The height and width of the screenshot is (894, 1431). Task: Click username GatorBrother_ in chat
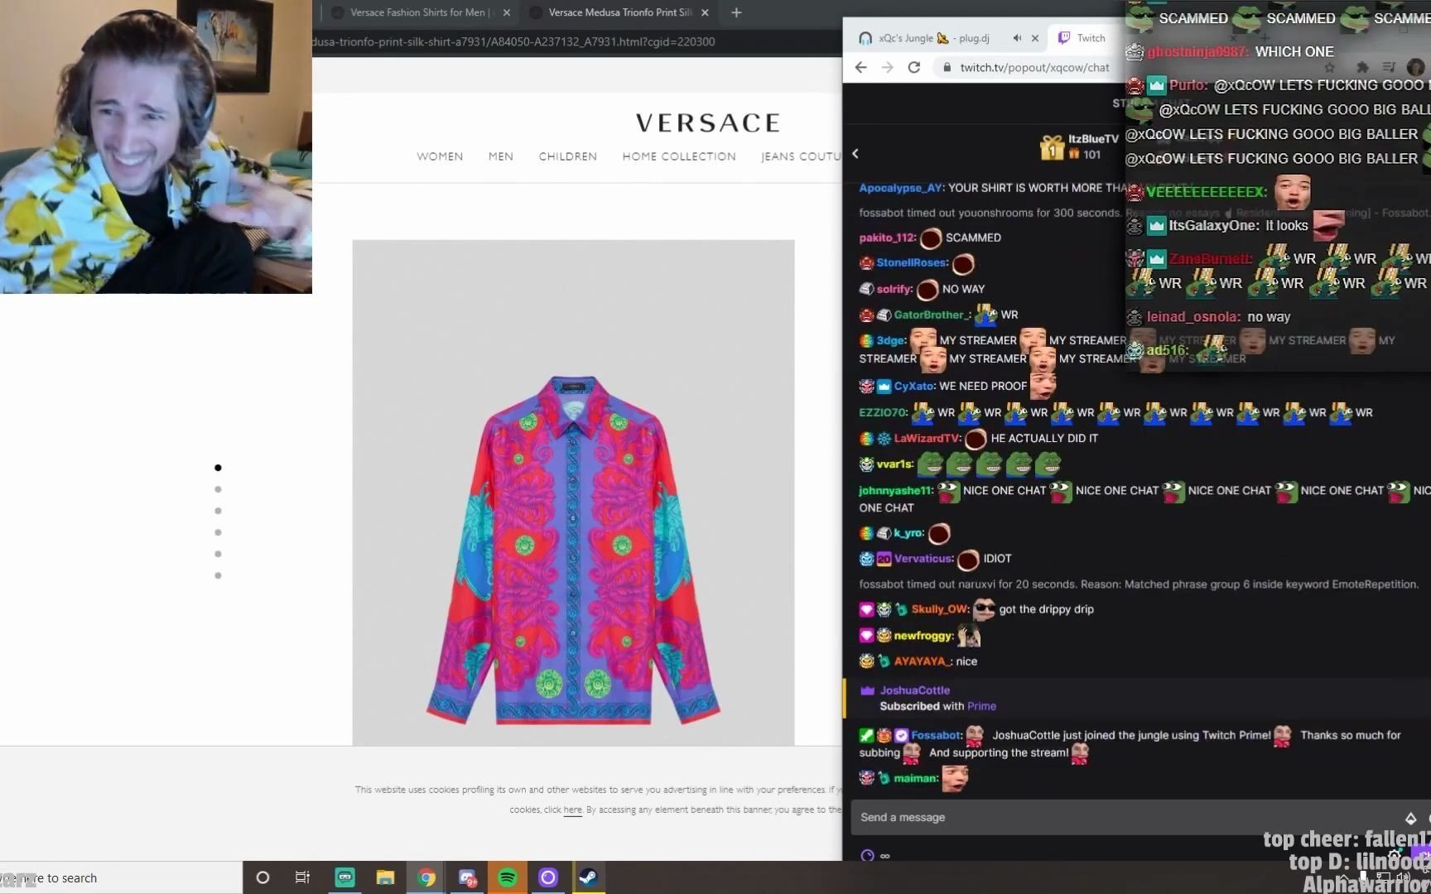pos(931,315)
